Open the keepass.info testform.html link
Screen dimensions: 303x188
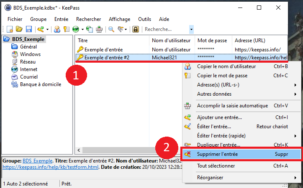(51, 167)
